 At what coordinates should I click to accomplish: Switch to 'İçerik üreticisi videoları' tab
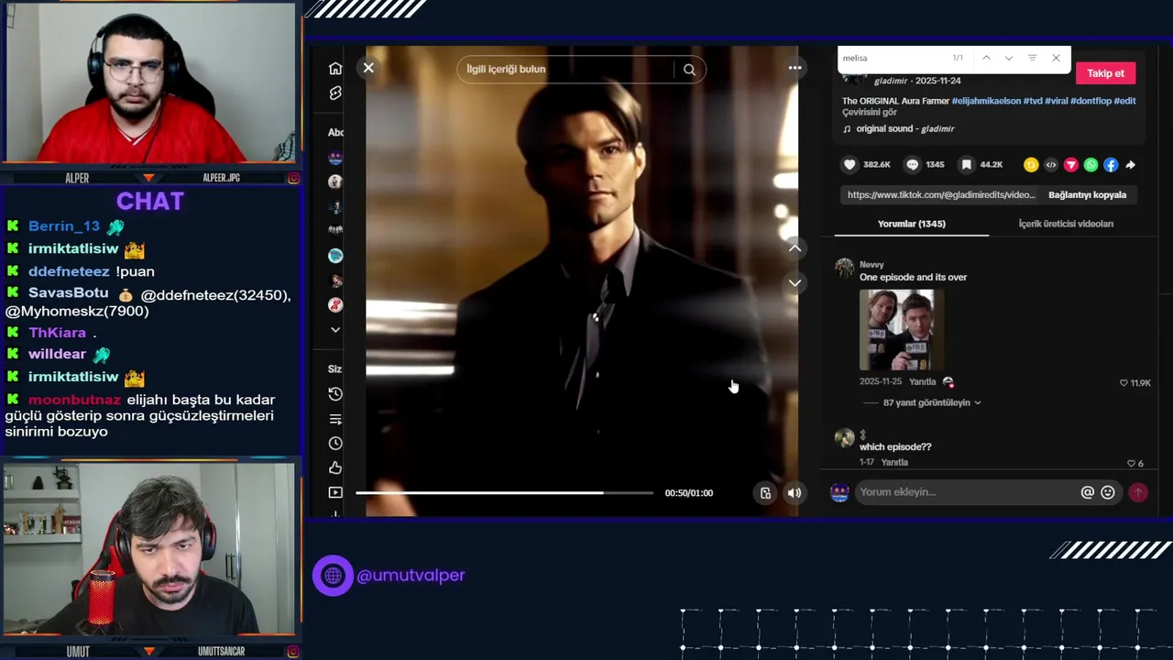(1066, 224)
